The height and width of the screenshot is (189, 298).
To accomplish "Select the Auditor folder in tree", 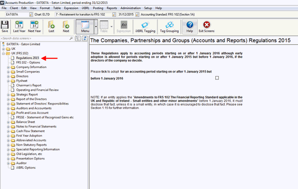I will 21,163.
